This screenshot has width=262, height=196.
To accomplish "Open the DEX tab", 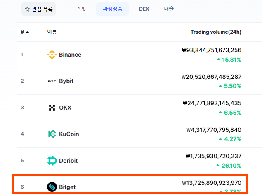I will [x=144, y=9].
